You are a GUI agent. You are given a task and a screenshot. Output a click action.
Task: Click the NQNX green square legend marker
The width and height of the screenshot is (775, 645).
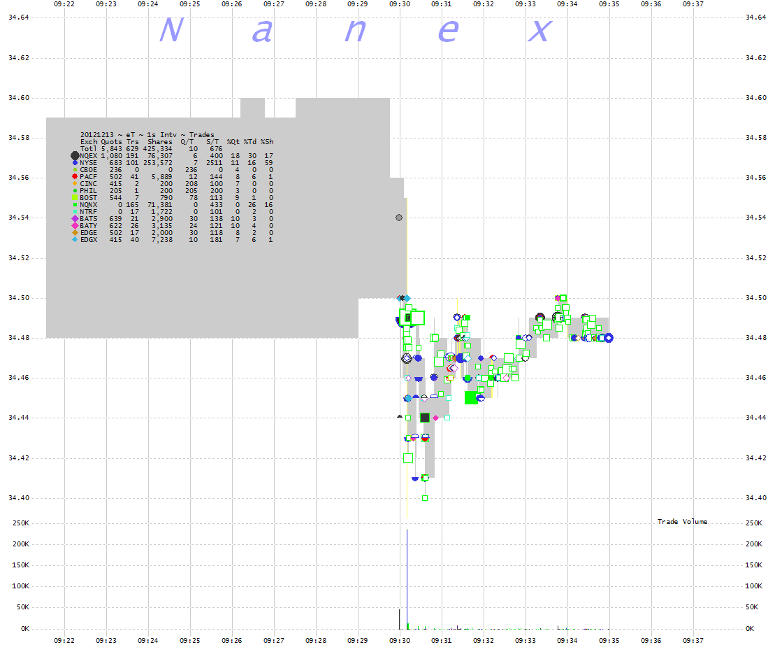[75, 205]
